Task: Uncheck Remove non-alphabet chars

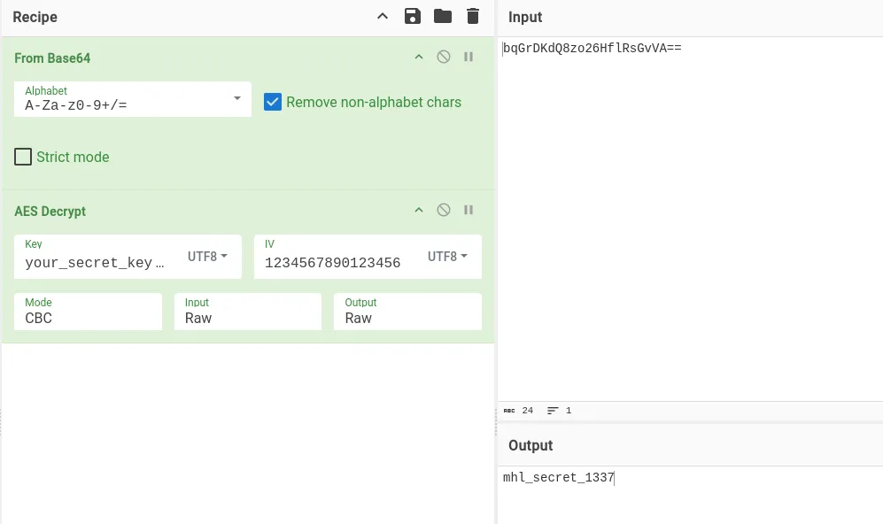Action: [273, 102]
